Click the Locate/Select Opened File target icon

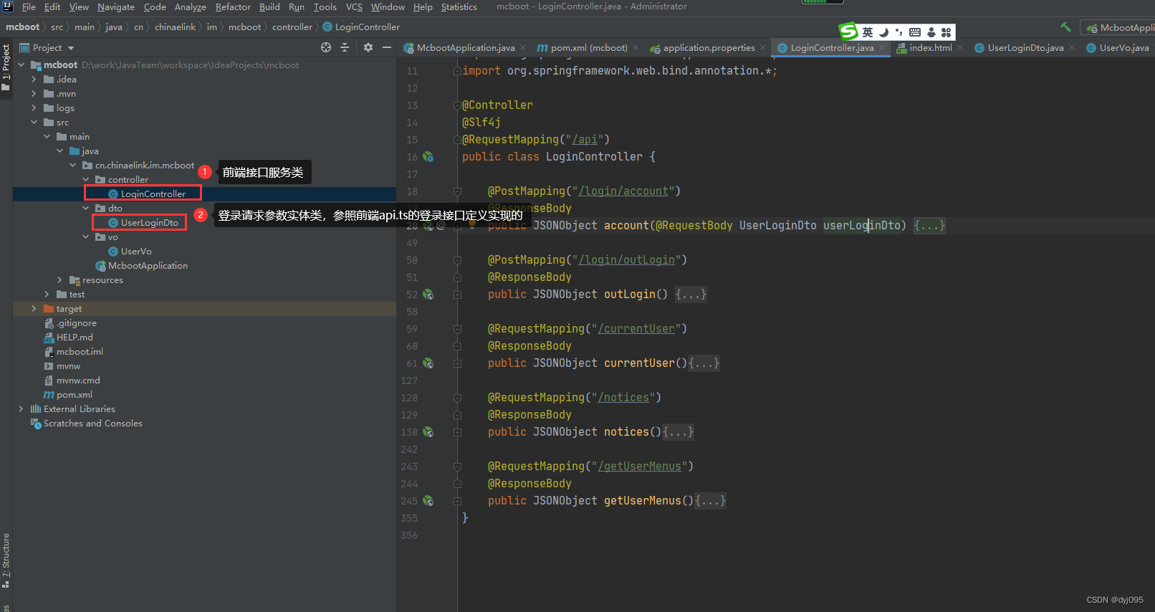click(326, 47)
